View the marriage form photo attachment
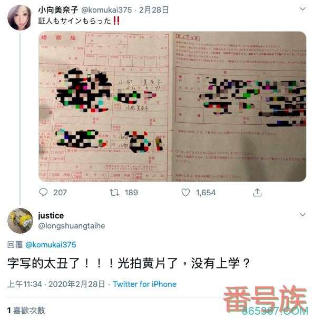The height and width of the screenshot is (319, 313). tap(172, 106)
